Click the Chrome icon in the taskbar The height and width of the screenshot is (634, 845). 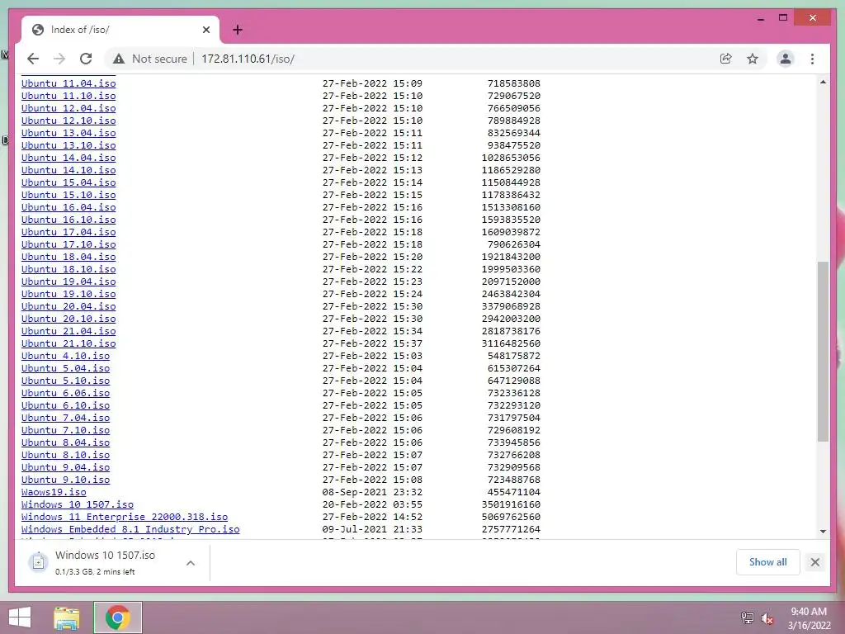117,617
